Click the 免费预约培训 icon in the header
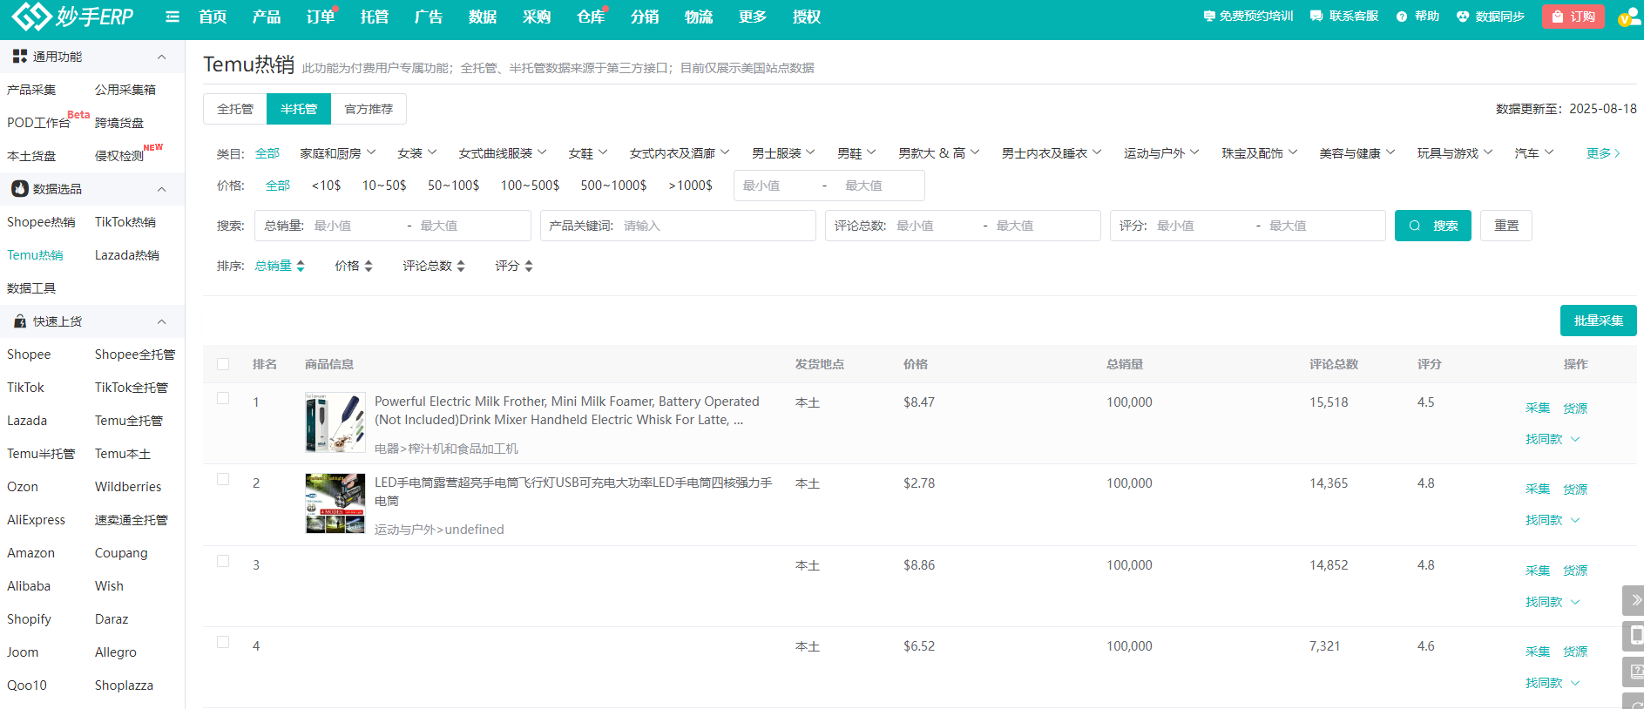This screenshot has height=709, width=1644. (1209, 17)
